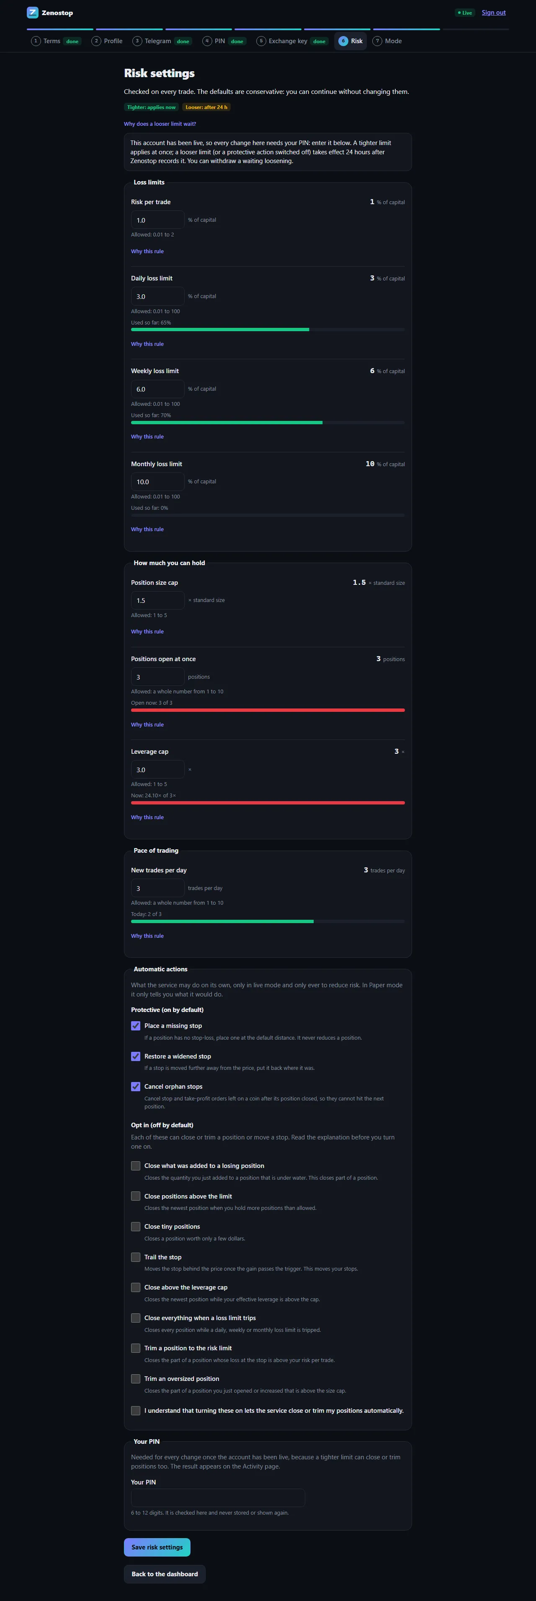Expand 'Why this rule' under Position size cap
The image size is (536, 1601).
(147, 631)
